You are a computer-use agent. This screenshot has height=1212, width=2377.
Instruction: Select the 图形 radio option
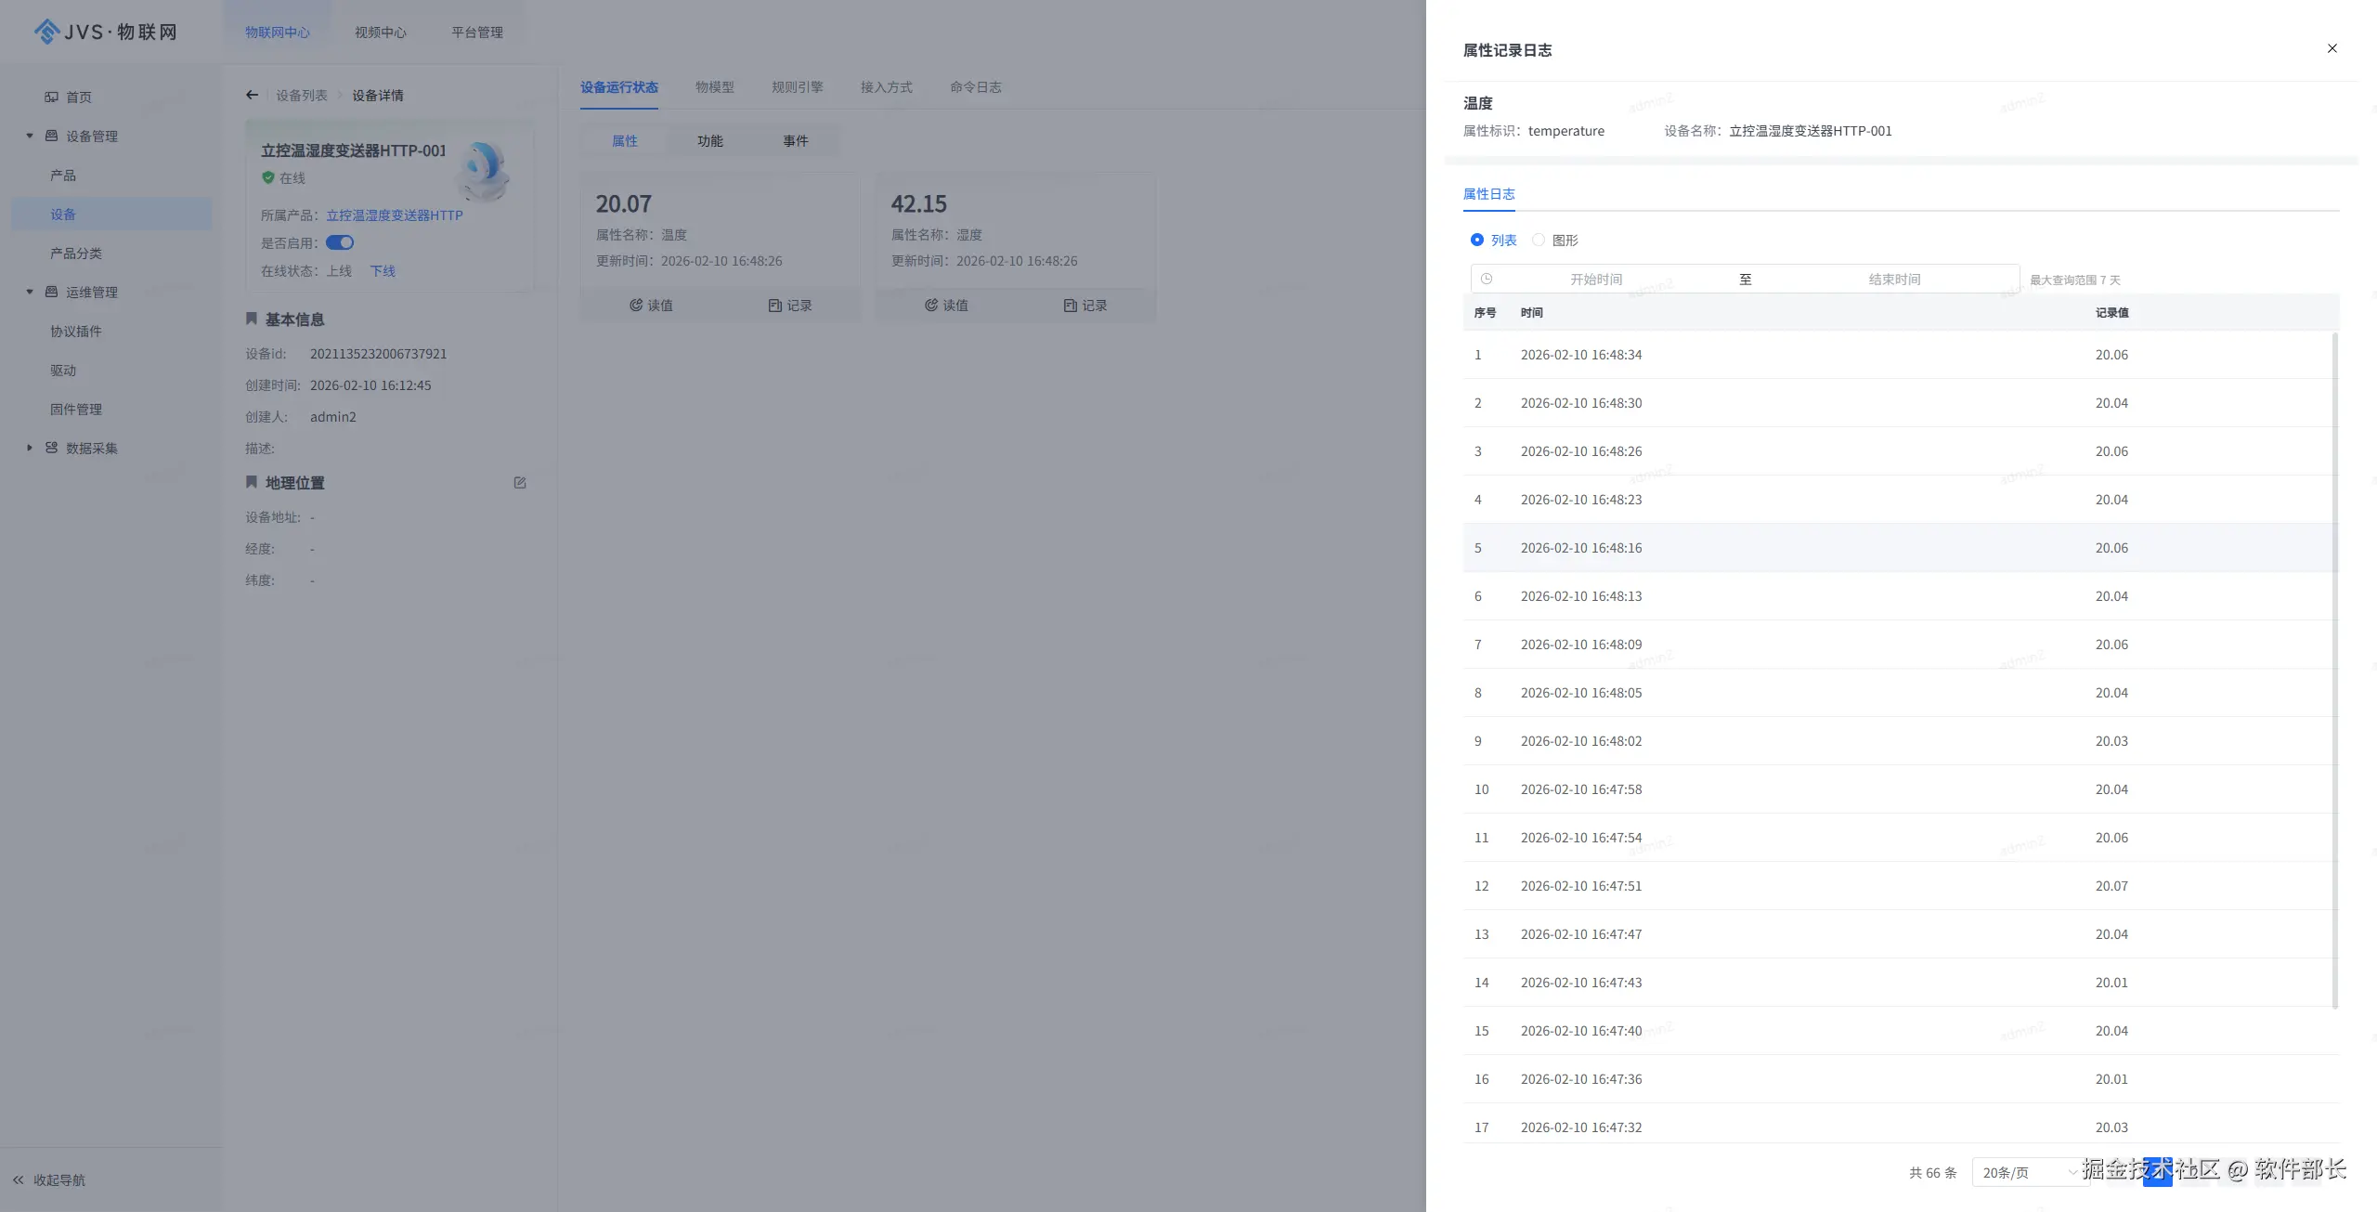(x=1539, y=240)
